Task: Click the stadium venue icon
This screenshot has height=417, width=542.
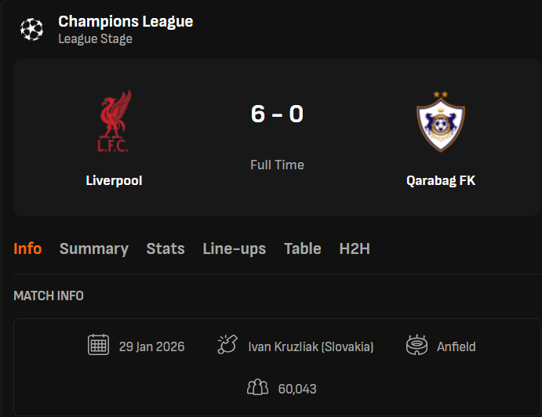Action: coord(417,345)
